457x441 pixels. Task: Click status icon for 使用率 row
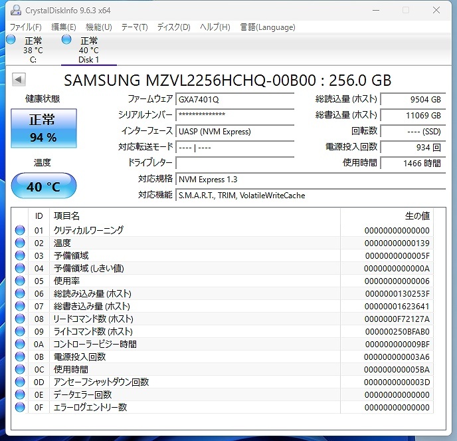click(20, 281)
